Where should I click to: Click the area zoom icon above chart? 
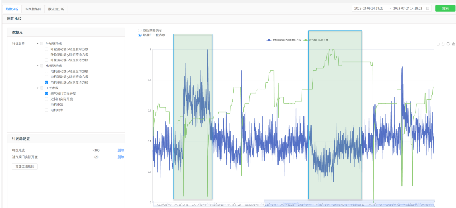click(438, 44)
